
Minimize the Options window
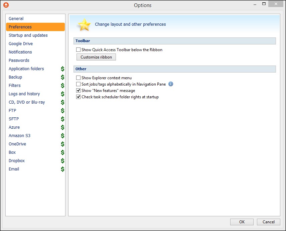[x=255, y=4]
